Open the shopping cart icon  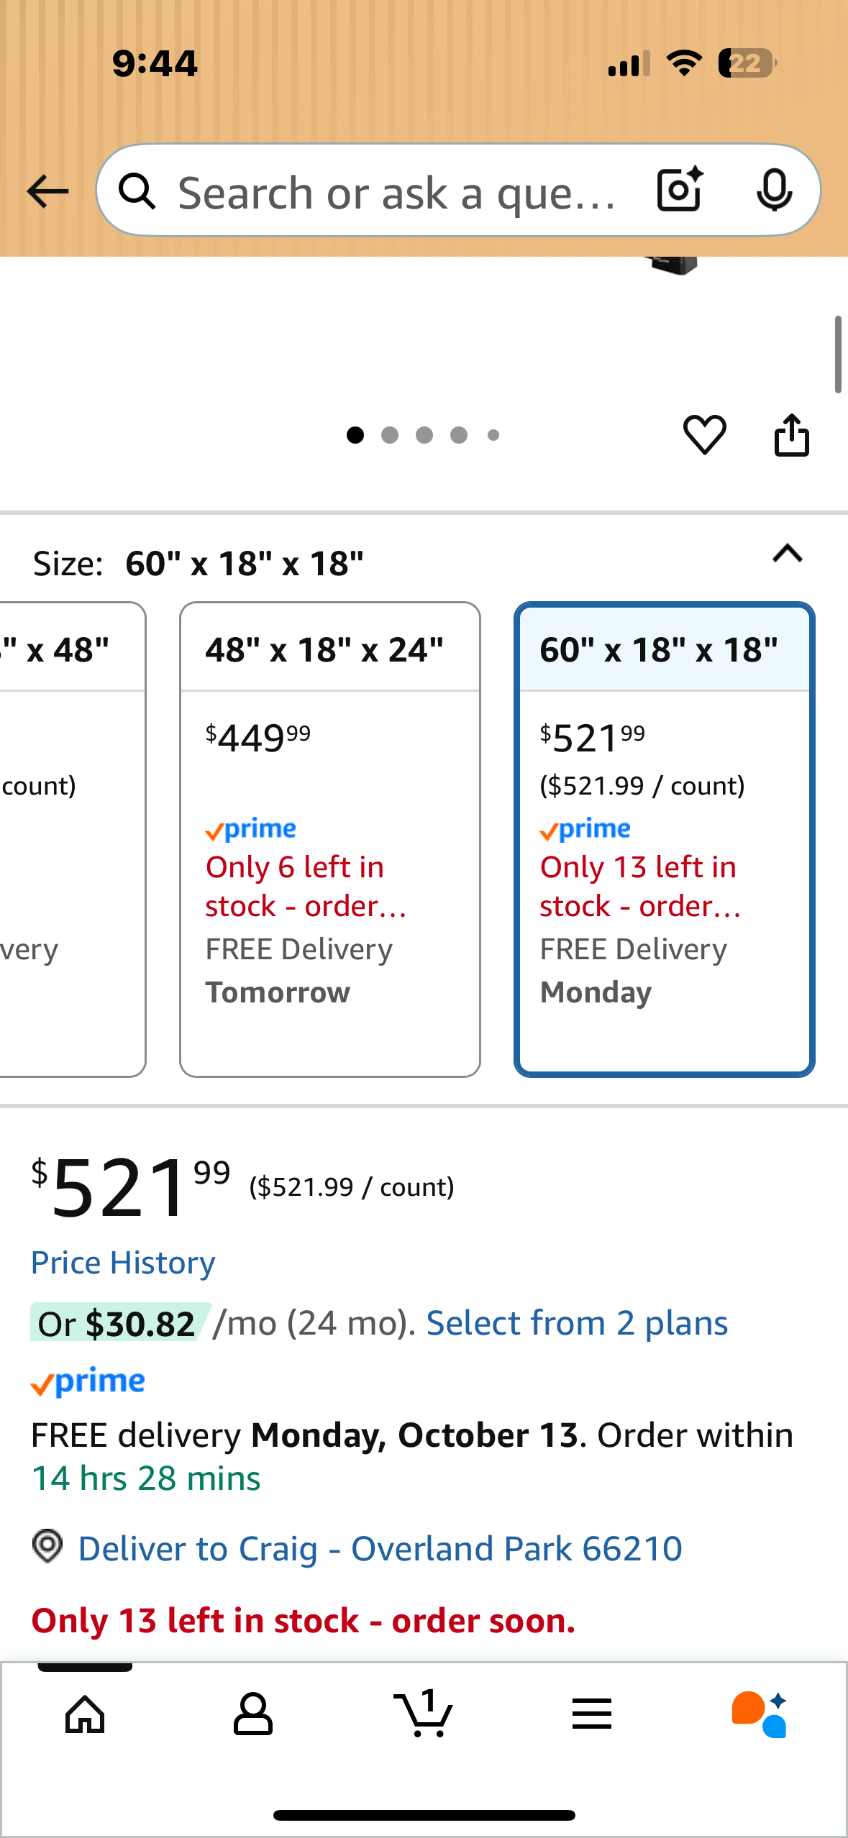click(423, 1714)
